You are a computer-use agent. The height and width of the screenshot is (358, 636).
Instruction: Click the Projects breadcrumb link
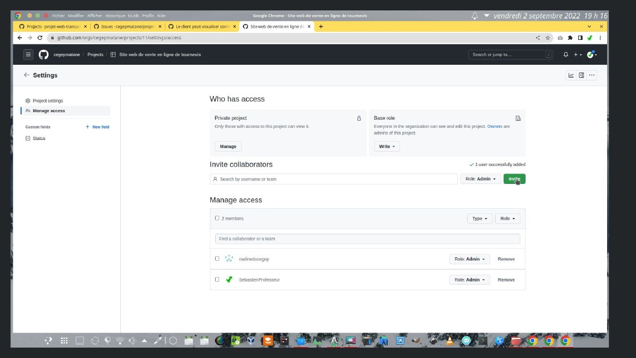point(95,54)
